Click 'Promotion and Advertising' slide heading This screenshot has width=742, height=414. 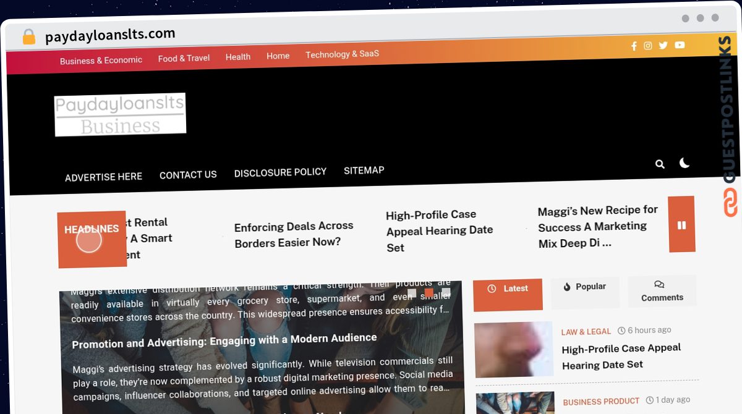coord(224,341)
